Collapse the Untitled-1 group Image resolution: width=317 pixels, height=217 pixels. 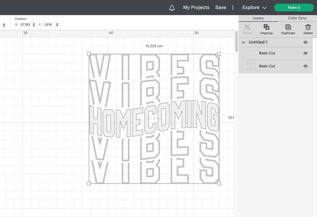tap(243, 42)
